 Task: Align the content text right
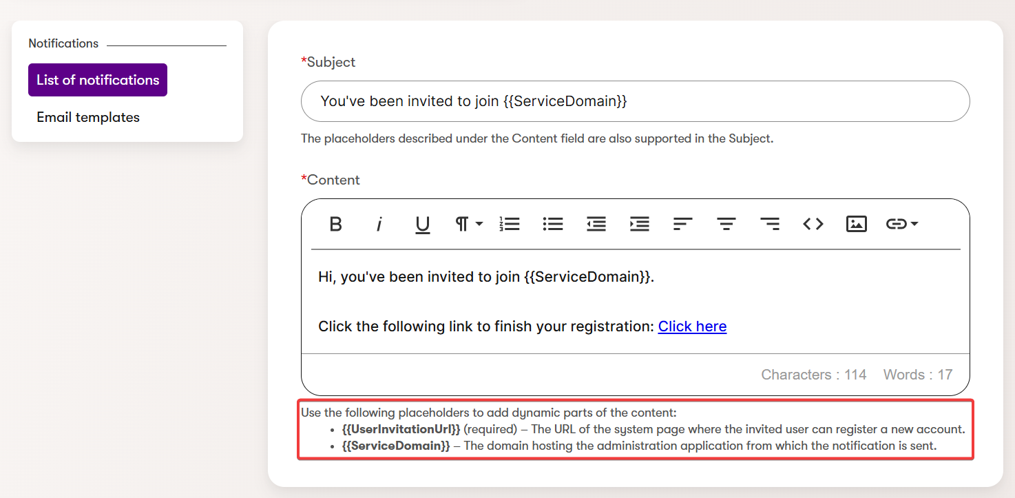(x=770, y=224)
